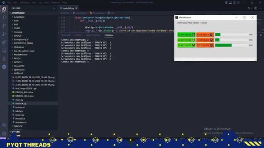Switch to the Debug Console tab
264x148 pixels.
(x=93, y=35)
